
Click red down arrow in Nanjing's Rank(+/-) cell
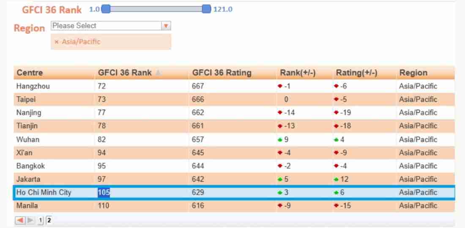coord(280,113)
